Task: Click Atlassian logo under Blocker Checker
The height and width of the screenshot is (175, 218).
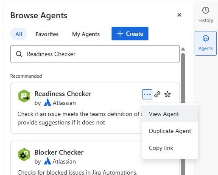Action: point(48,161)
